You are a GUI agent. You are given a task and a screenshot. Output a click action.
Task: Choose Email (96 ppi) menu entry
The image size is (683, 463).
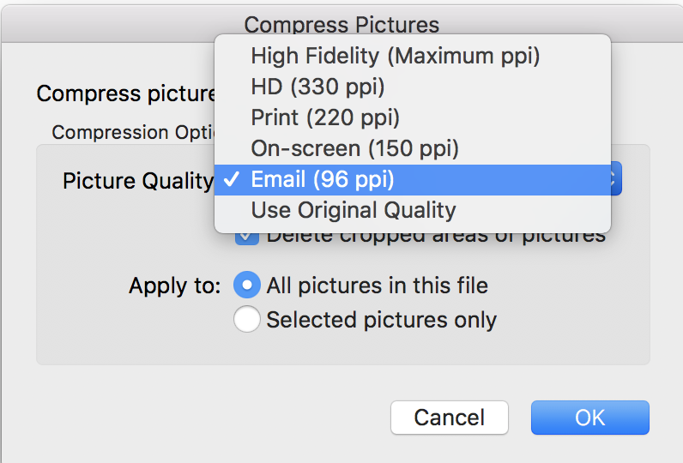[x=323, y=179]
